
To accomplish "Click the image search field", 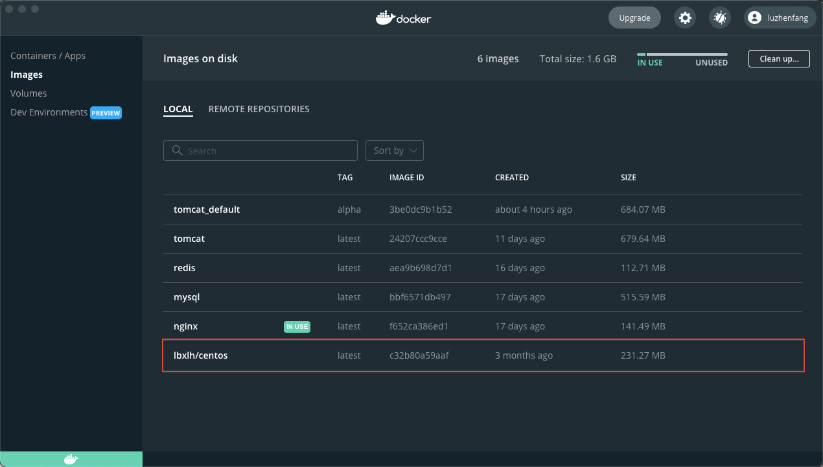I will [x=261, y=150].
